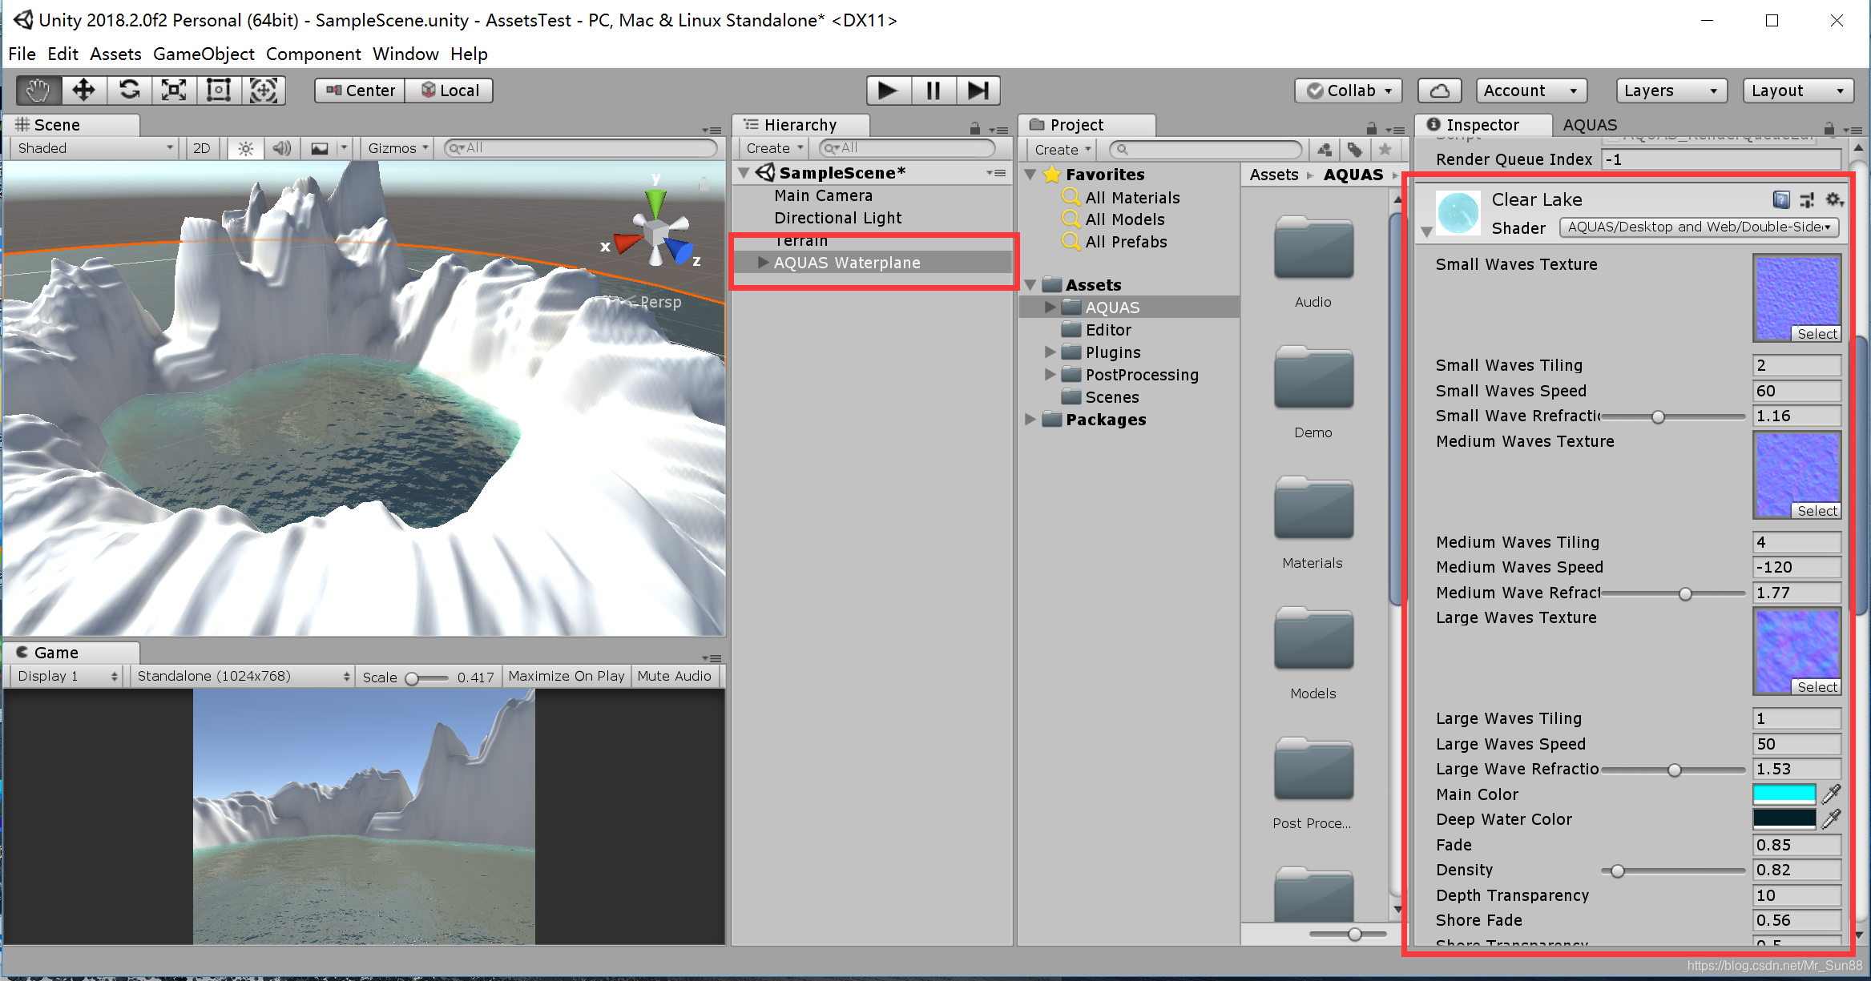
Task: Click the Small Waves Speed field
Action: (x=1796, y=391)
